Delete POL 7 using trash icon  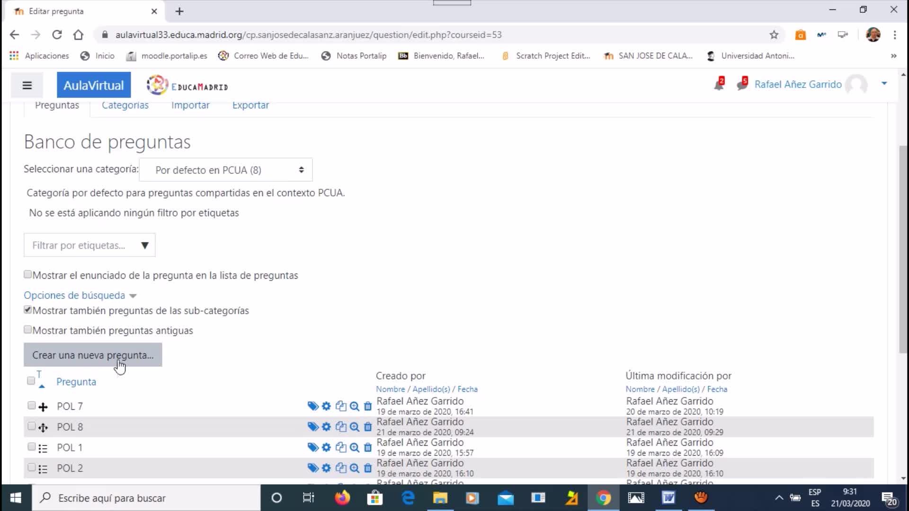click(x=368, y=406)
